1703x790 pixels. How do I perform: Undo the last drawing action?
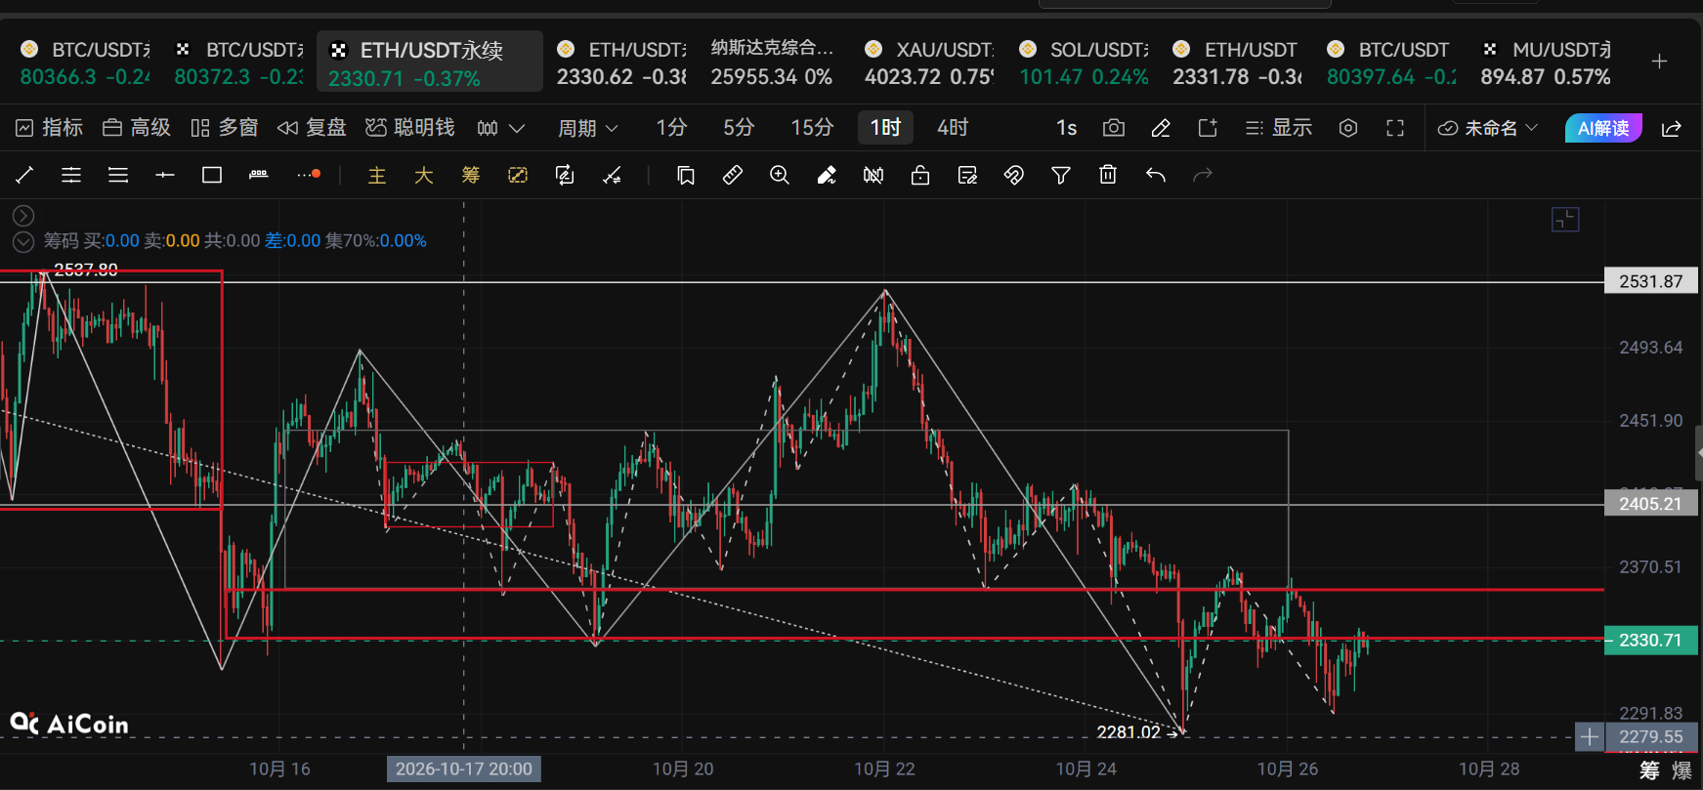tap(1156, 175)
